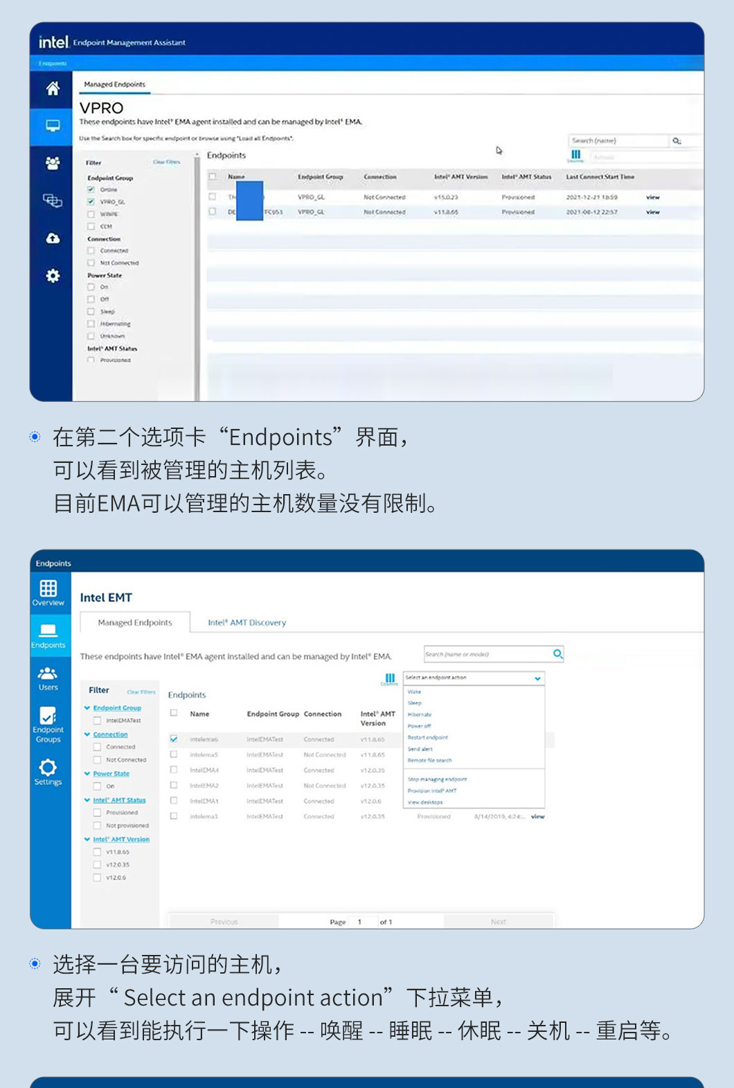Click the Previous page button

coord(224,922)
